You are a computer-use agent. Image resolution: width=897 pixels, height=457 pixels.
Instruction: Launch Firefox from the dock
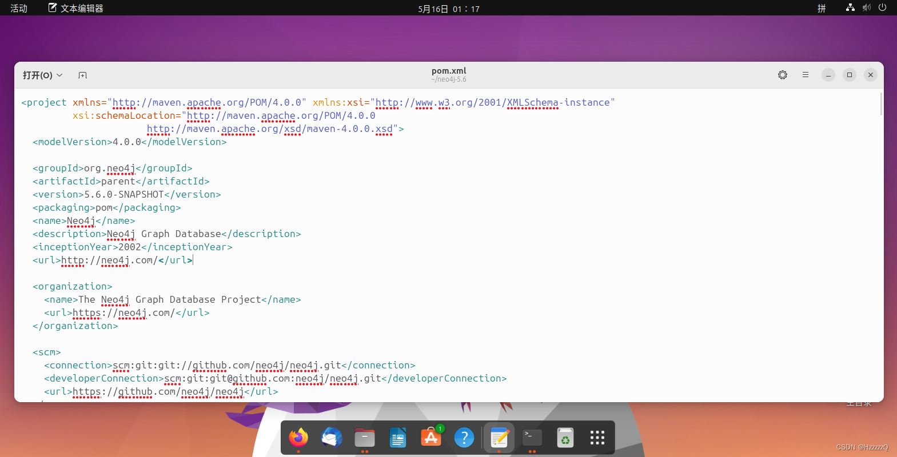(x=298, y=438)
